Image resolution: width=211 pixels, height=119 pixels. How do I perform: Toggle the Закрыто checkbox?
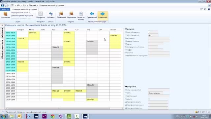tap(149, 99)
